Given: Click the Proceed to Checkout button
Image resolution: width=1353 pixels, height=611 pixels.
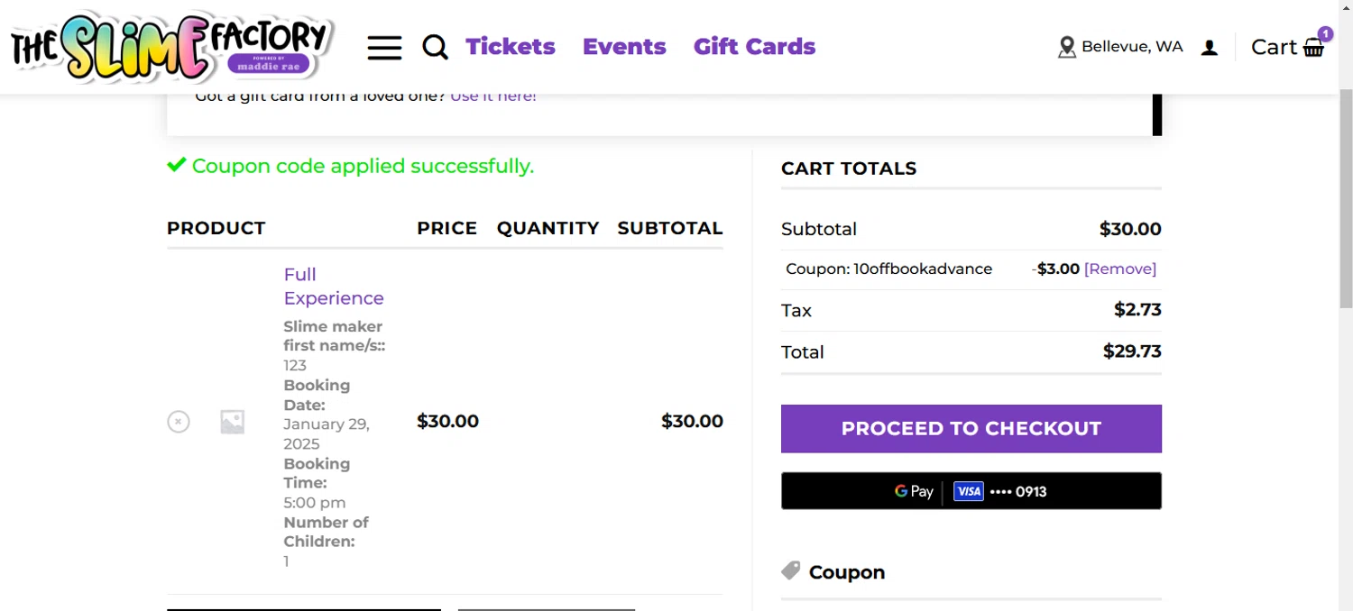Looking at the screenshot, I should coord(971,429).
